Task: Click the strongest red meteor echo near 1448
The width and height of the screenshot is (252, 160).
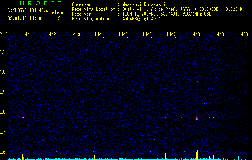Action: (197, 118)
